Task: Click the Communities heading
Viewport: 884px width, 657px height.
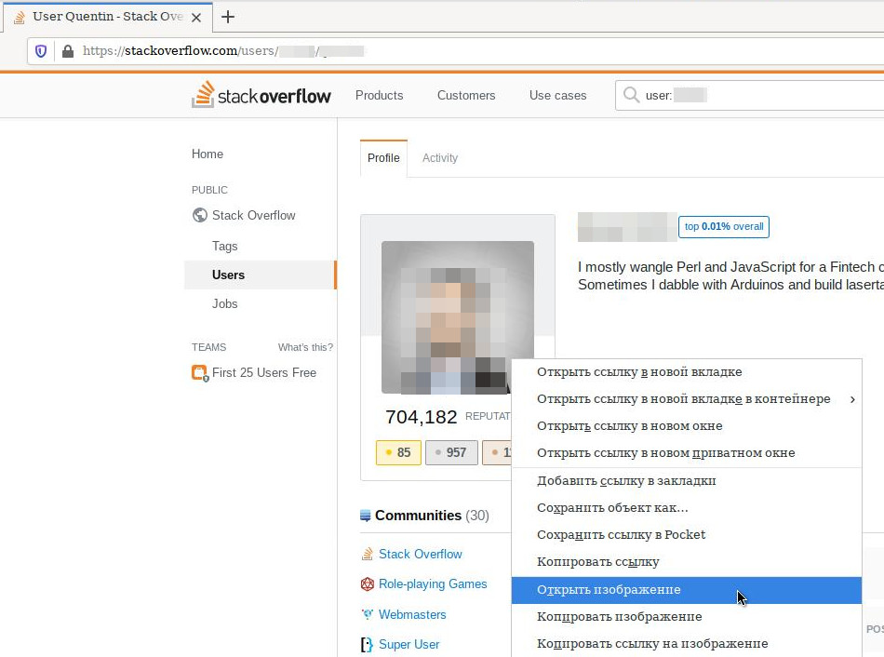Action: pos(419,516)
